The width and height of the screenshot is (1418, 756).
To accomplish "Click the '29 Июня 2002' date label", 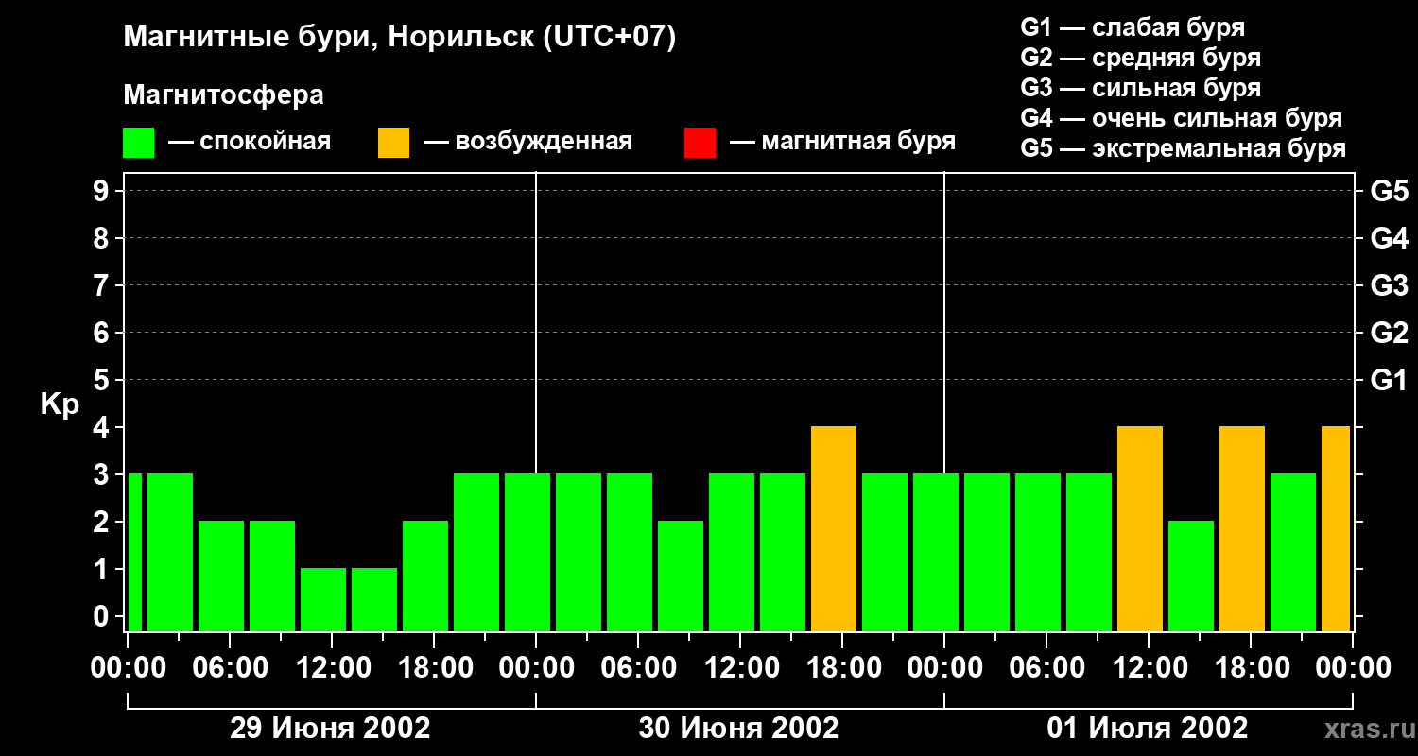I will tap(331, 729).
